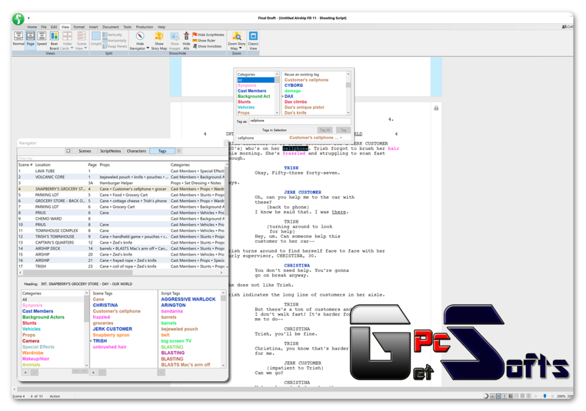
Task: Click the plus button under Scene Tags list
Action: pyautogui.click(x=93, y=373)
